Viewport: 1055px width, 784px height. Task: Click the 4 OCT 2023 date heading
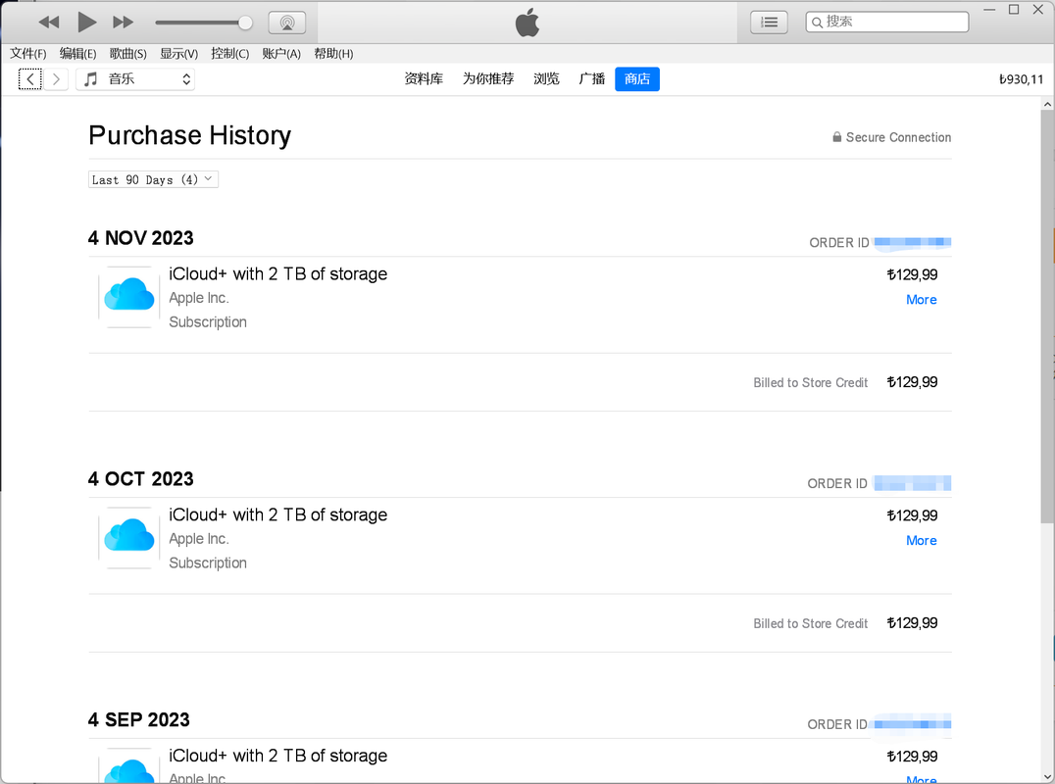(140, 479)
